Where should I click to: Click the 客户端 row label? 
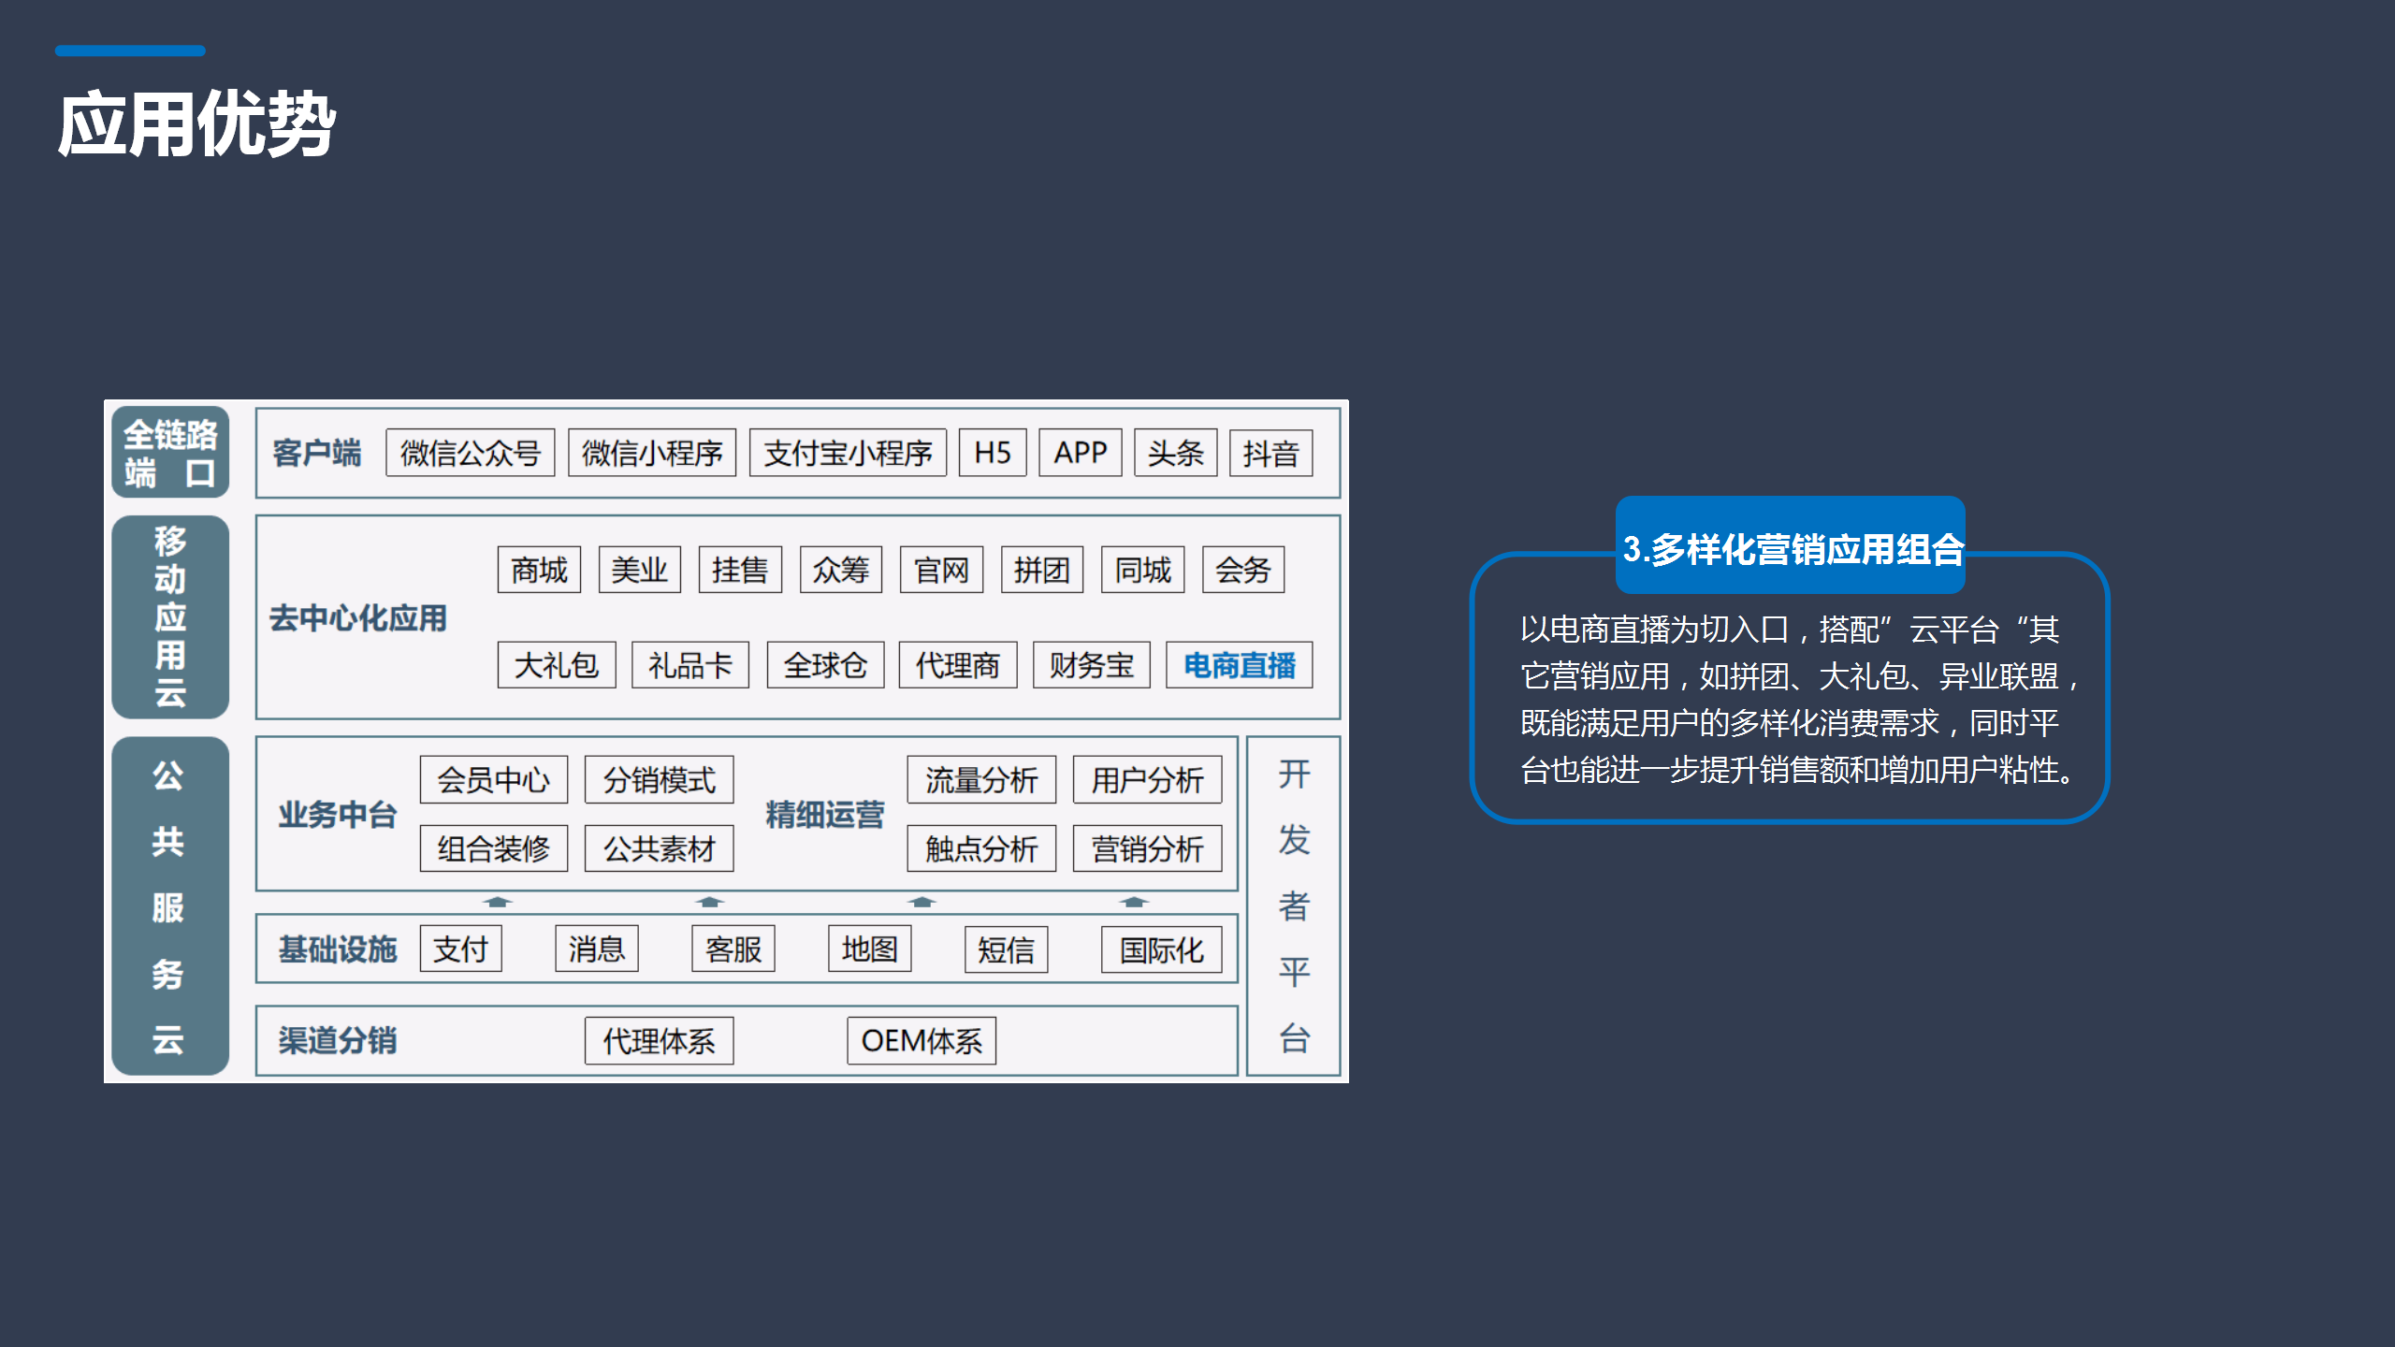point(317,453)
